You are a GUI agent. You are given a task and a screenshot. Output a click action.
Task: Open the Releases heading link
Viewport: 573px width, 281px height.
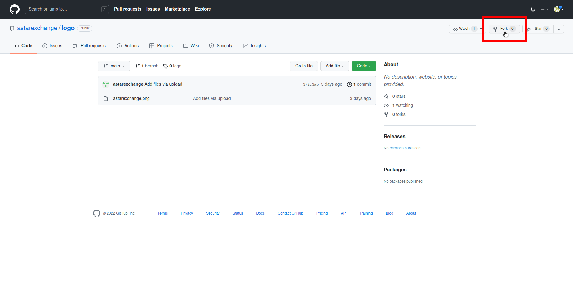[x=395, y=136]
